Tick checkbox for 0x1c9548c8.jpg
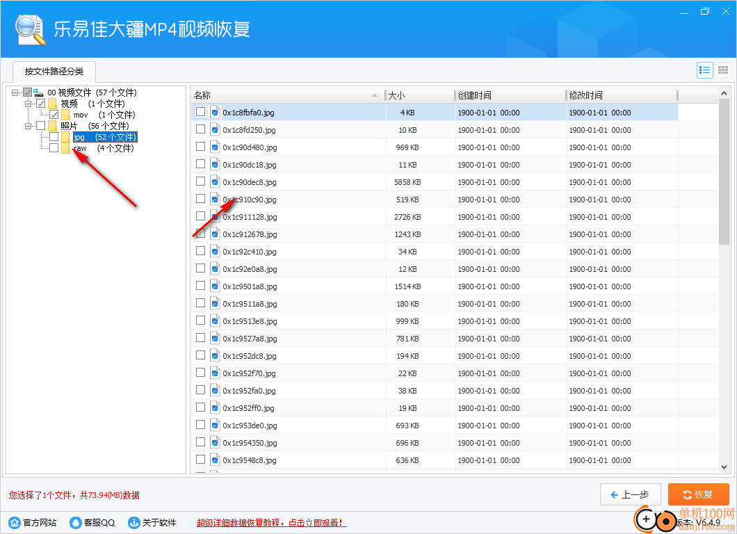 [201, 460]
